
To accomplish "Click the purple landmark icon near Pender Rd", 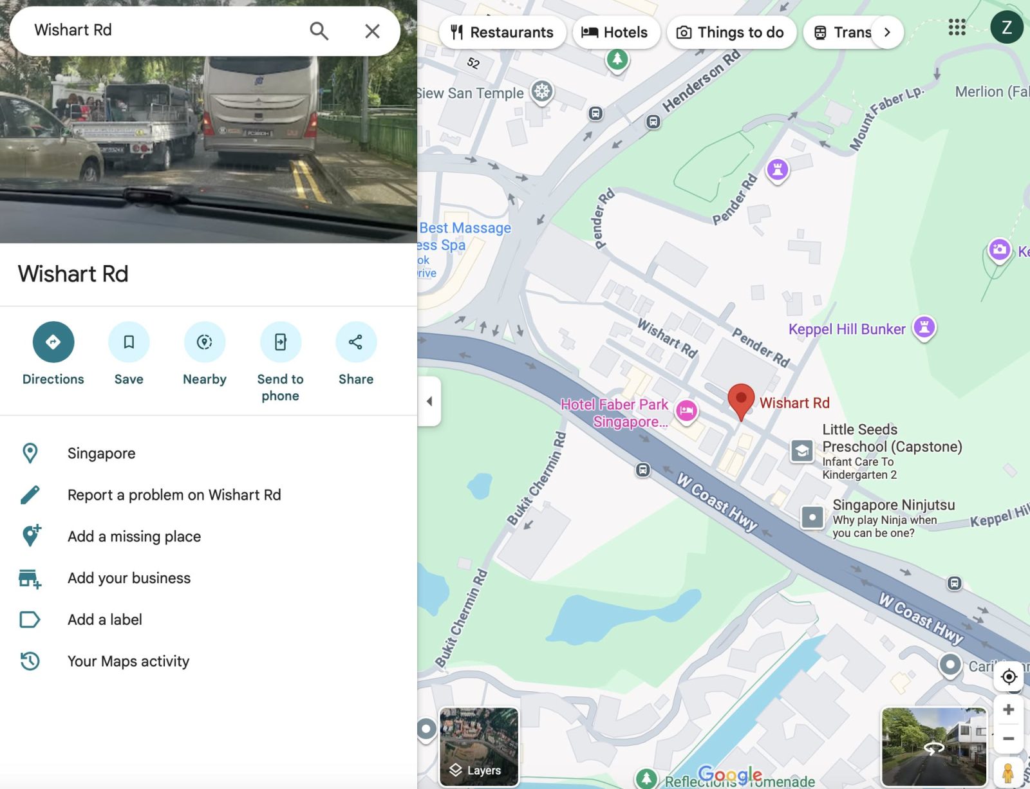I will [x=778, y=171].
